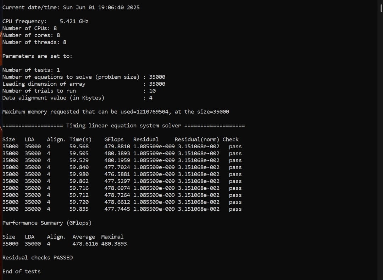Click the Performance Summary (GFlops) heading

tap(47, 223)
